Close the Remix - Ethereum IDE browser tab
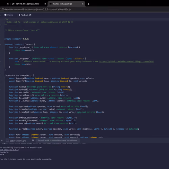169x169 pixels. pos(82,4)
